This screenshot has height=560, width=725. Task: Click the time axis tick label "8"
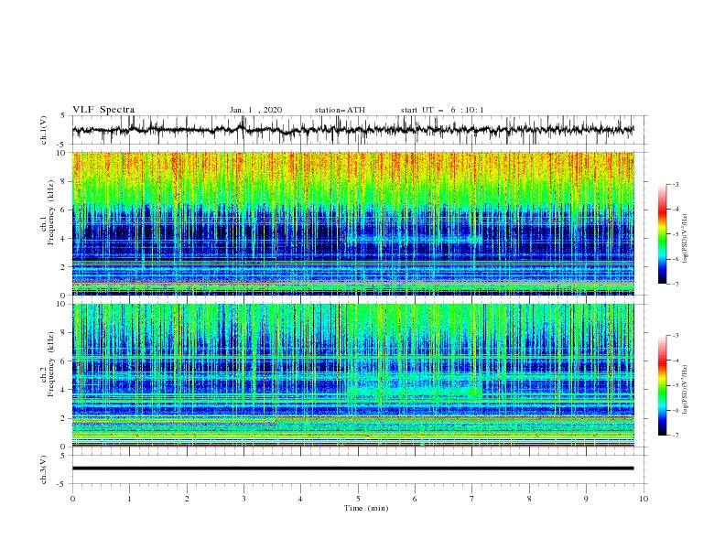pyautogui.click(x=529, y=499)
